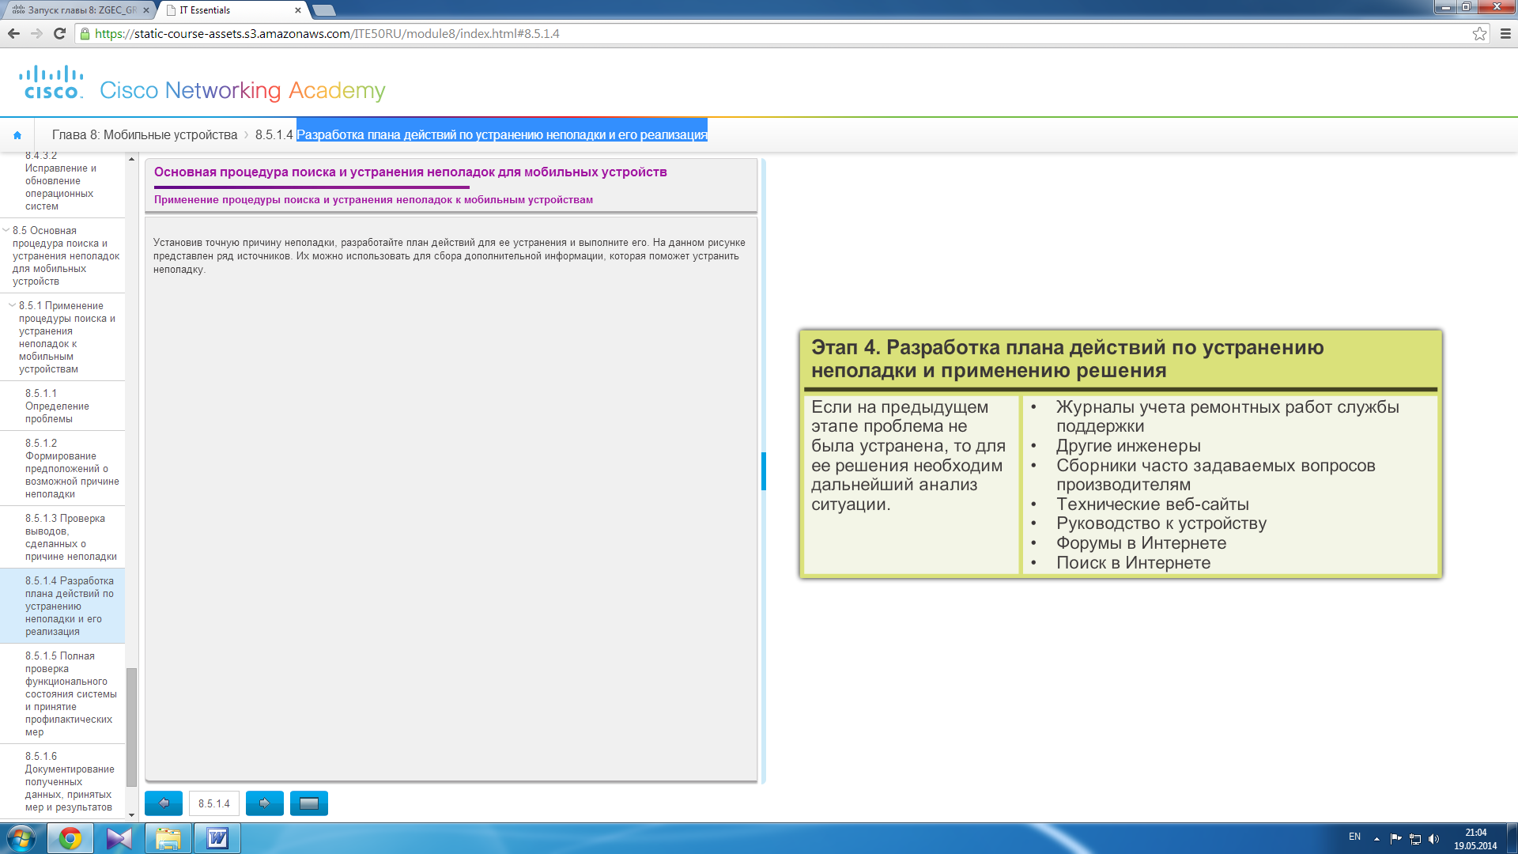Open the Windows Start button
The image size is (1518, 854).
[21, 838]
